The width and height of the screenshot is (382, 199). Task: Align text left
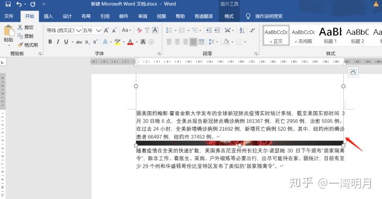click(x=169, y=42)
